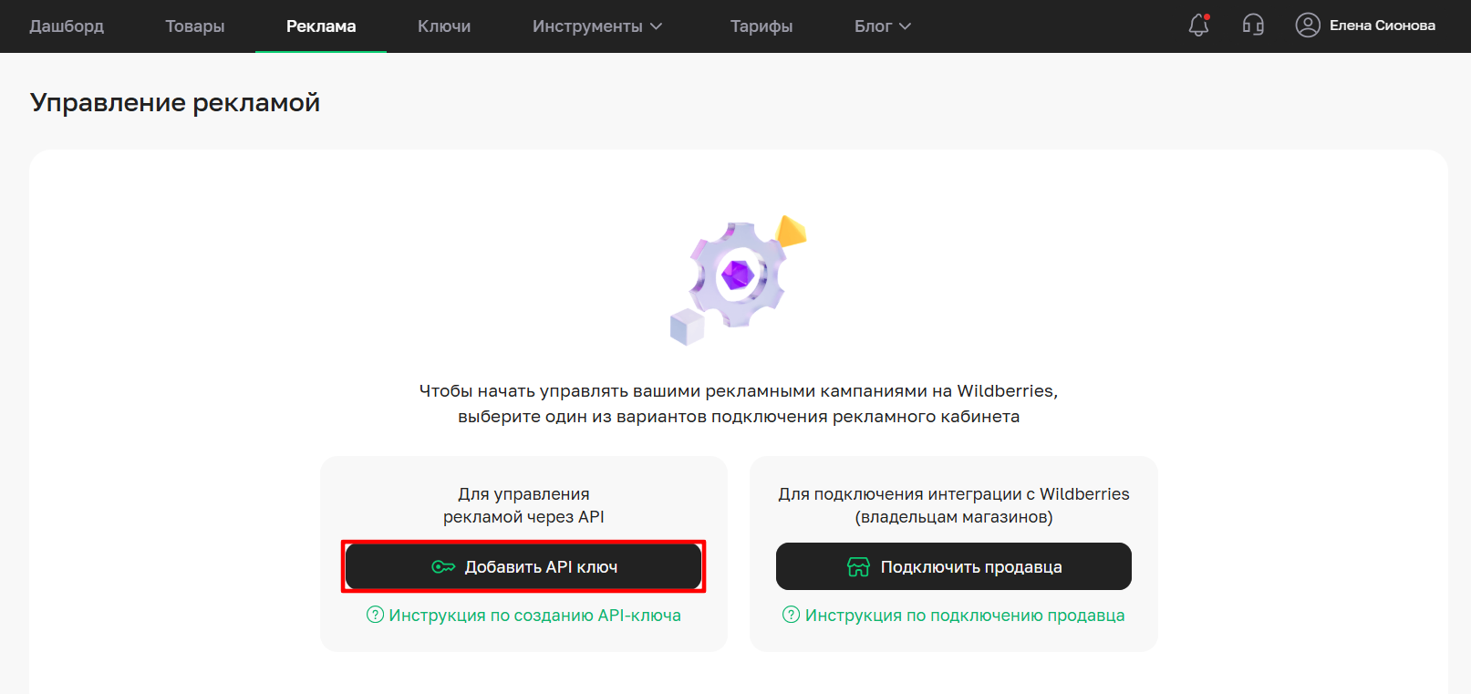Open account menu for Елена Сионова
This screenshot has width=1471, height=694.
coord(1382,26)
